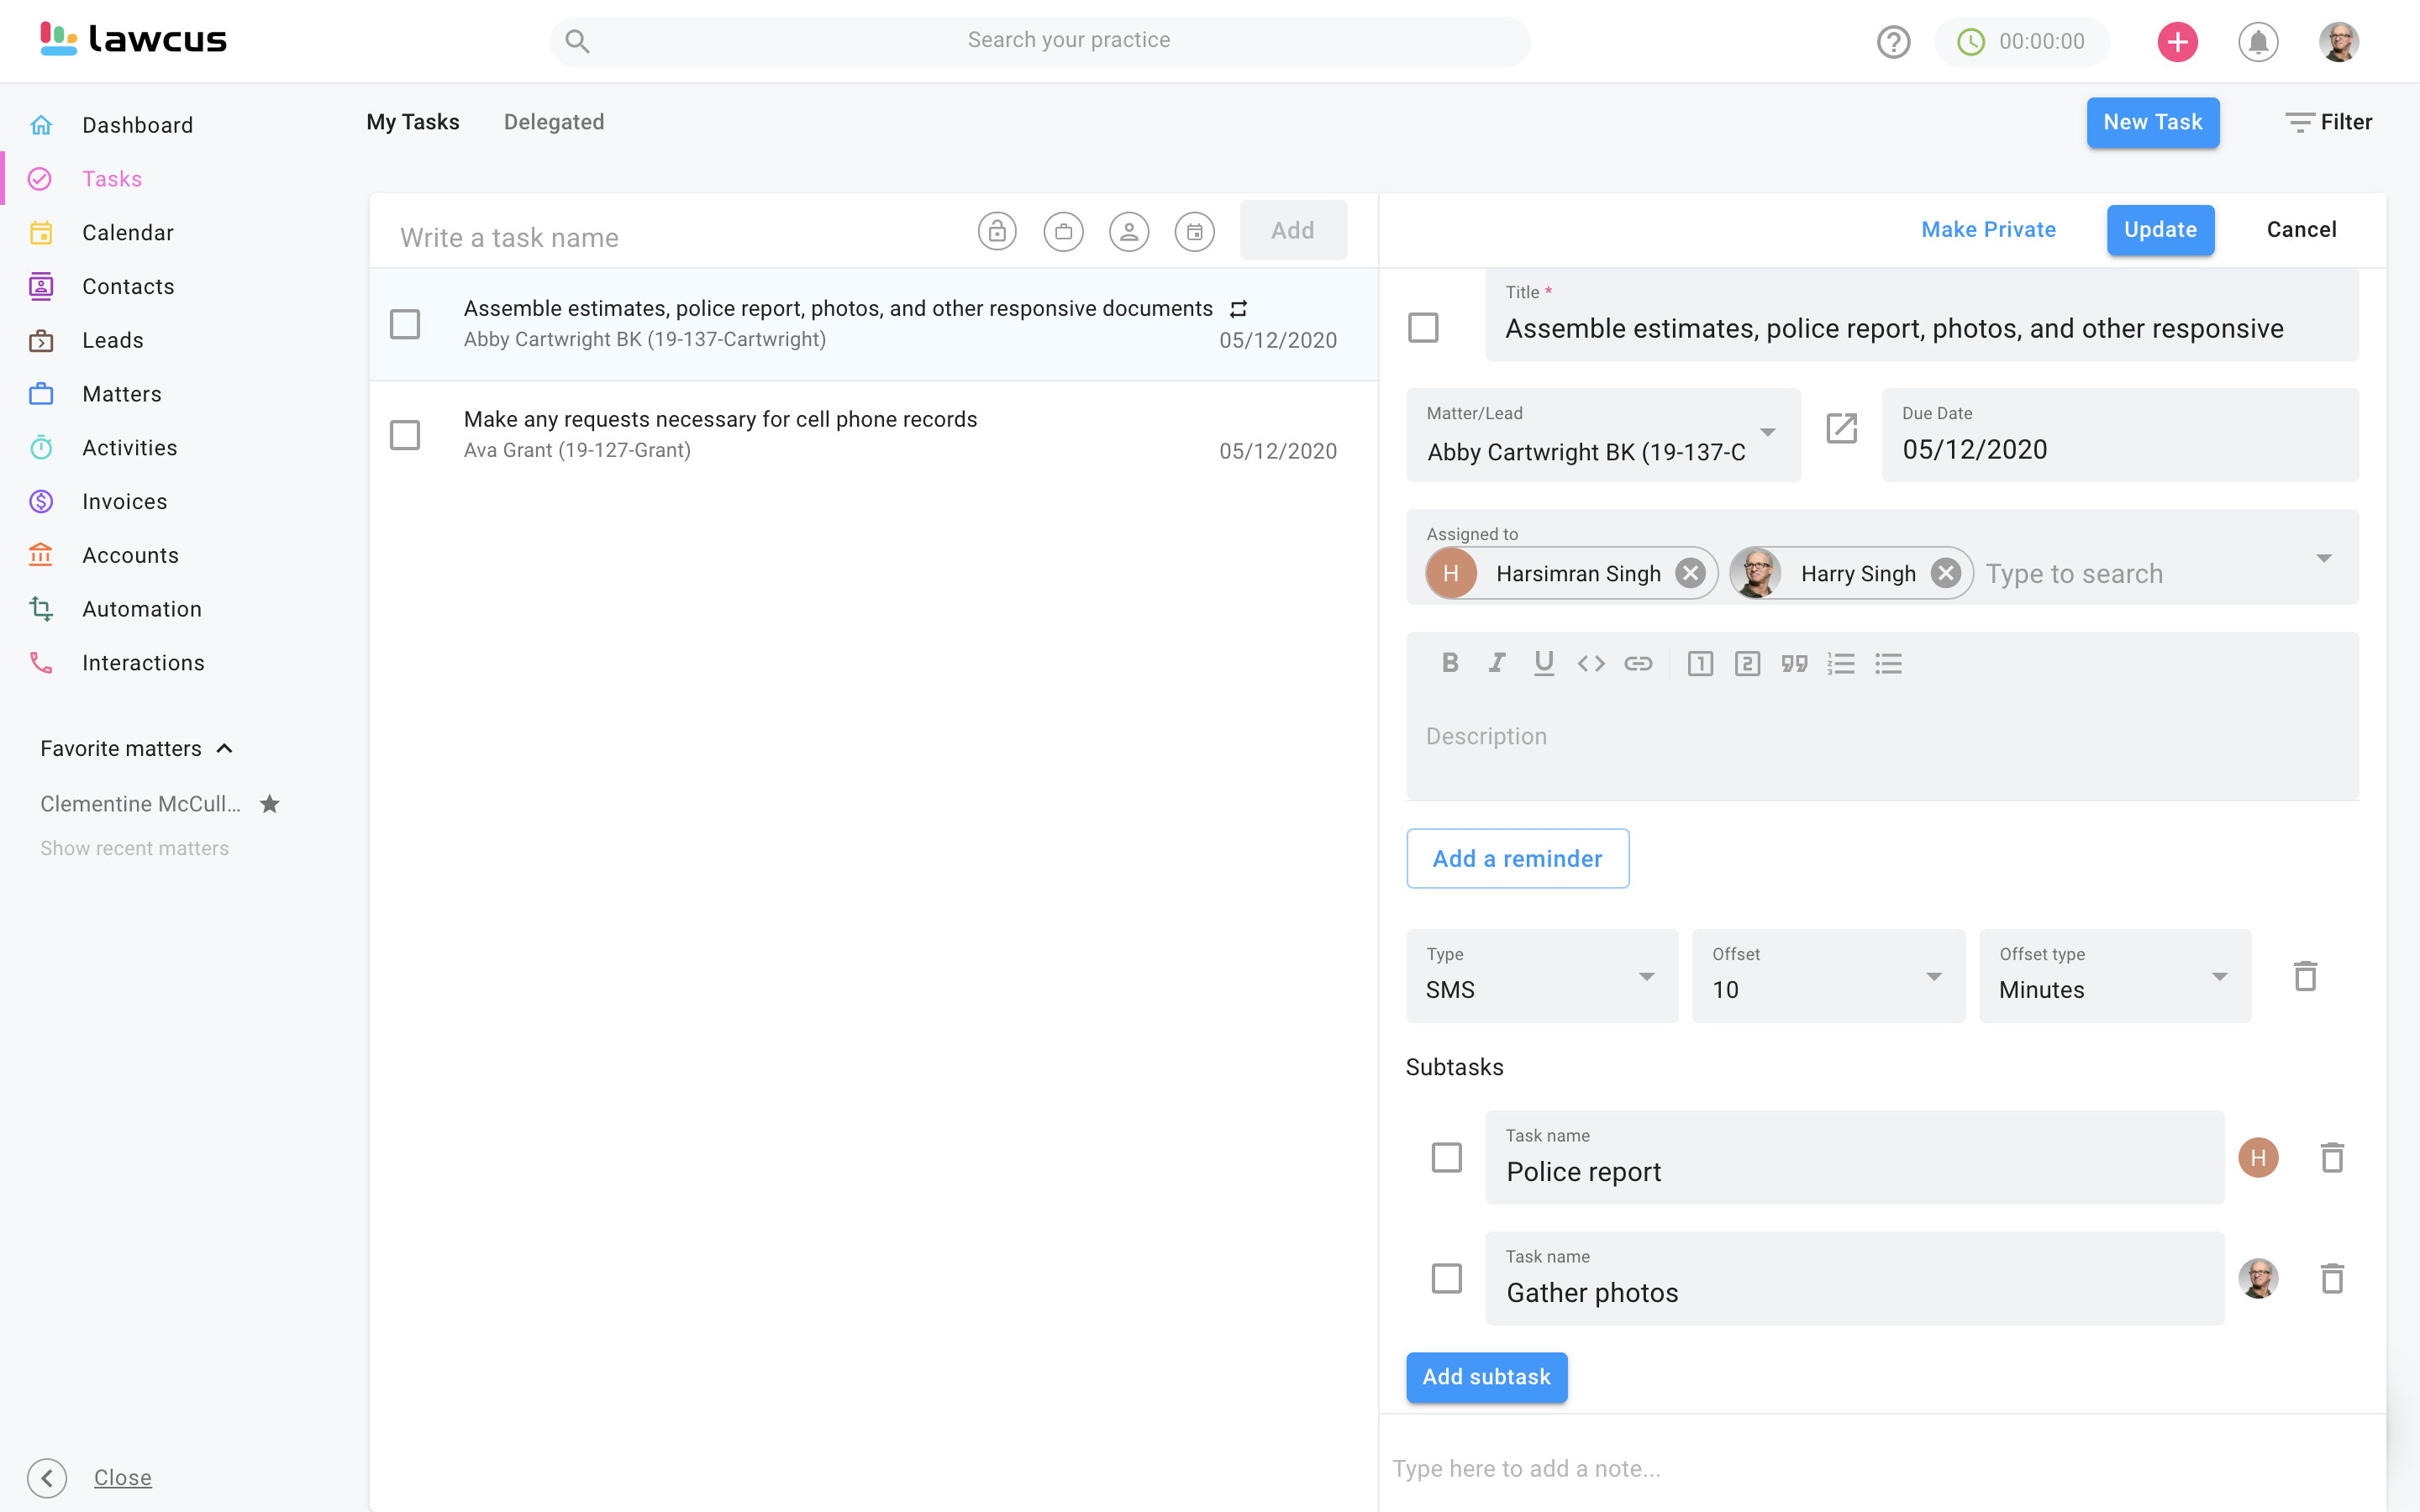Mark Gather photos subtask complete
Screen dimensions: 2420x1512
[1446, 1278]
